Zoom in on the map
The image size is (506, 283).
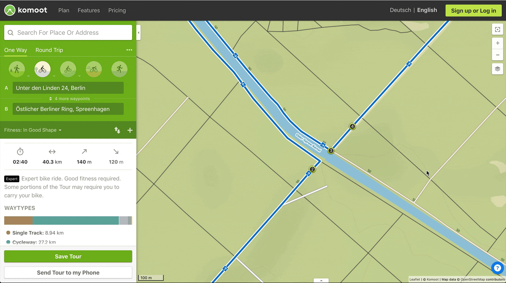coord(497,43)
